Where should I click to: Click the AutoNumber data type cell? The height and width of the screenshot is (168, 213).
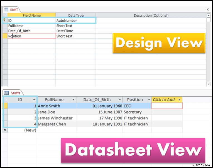click(x=76, y=21)
